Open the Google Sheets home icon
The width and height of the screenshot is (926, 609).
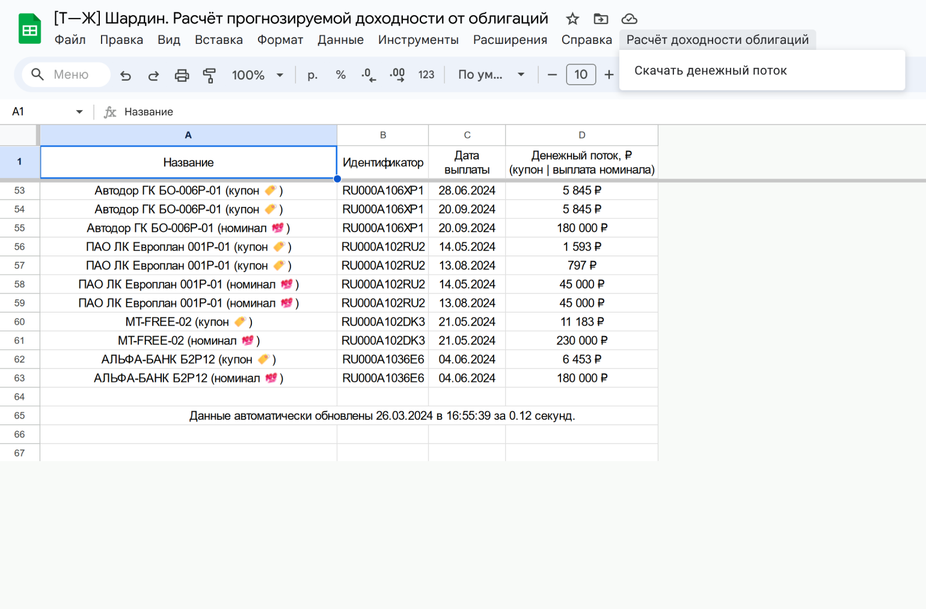coord(29,29)
